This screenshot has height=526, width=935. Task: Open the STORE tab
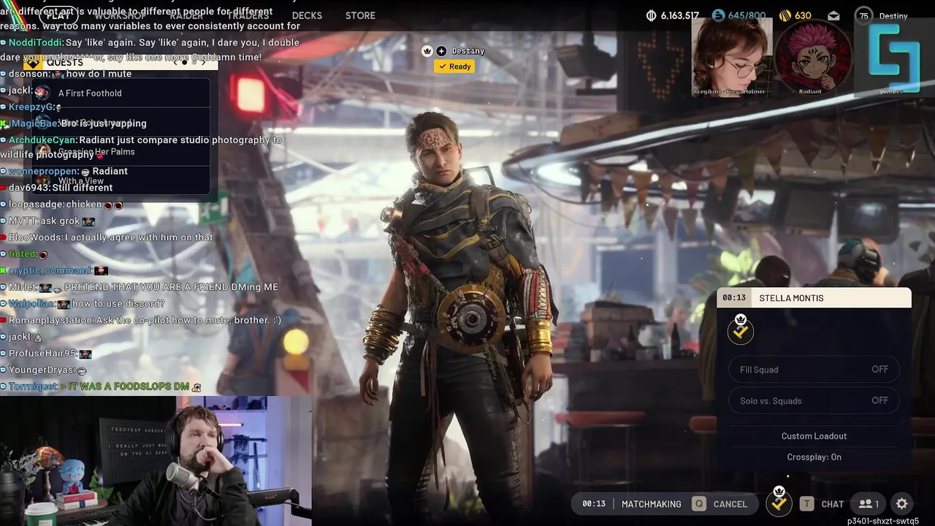click(360, 15)
